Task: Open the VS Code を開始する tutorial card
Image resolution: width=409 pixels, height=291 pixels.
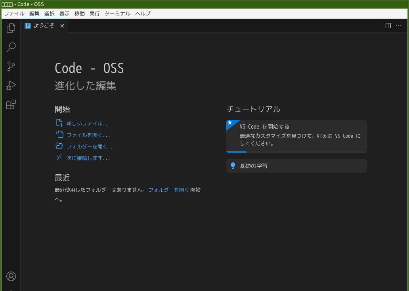Action: point(296,136)
